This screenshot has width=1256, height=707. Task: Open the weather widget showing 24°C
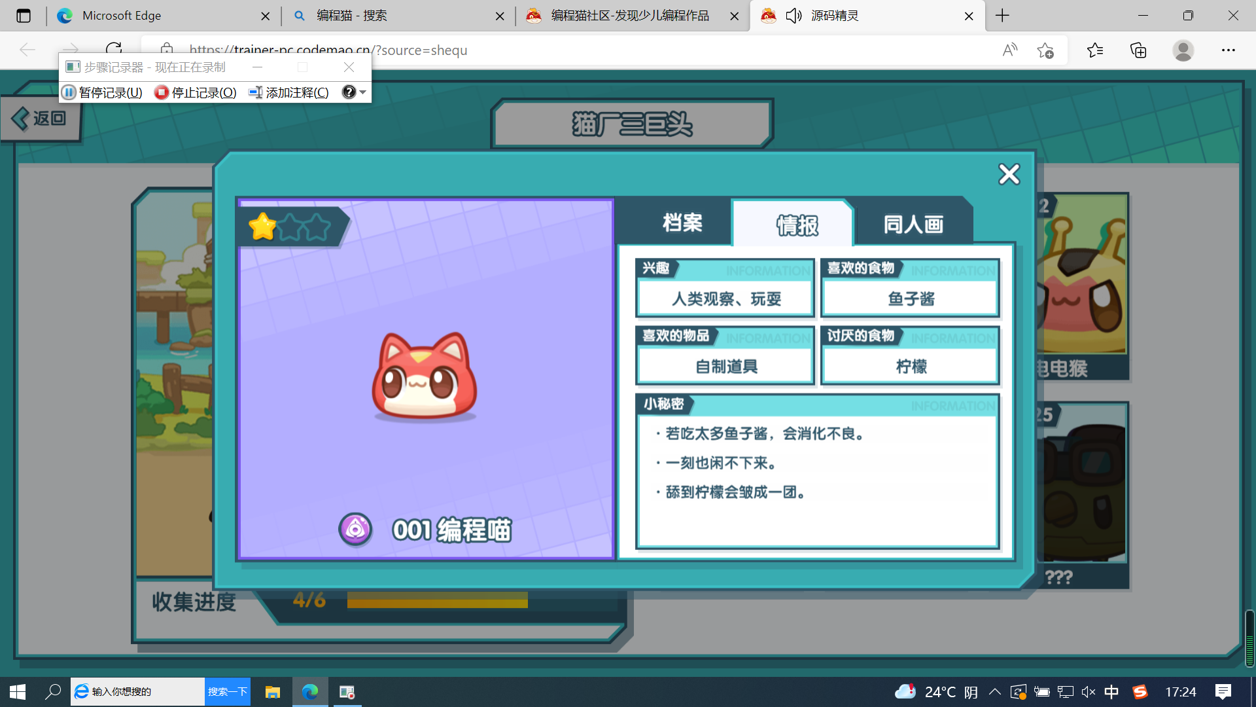pyautogui.click(x=935, y=692)
